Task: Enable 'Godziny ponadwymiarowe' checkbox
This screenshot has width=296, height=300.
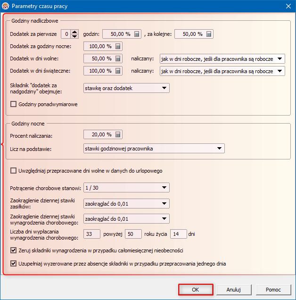Action: (x=13, y=104)
